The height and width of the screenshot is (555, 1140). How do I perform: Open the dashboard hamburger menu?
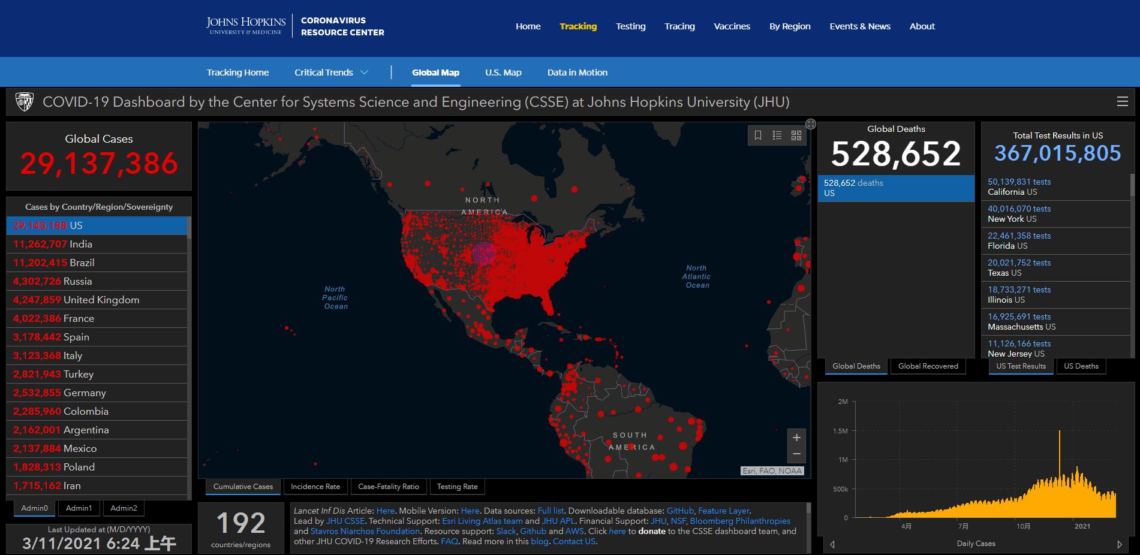tap(1123, 102)
